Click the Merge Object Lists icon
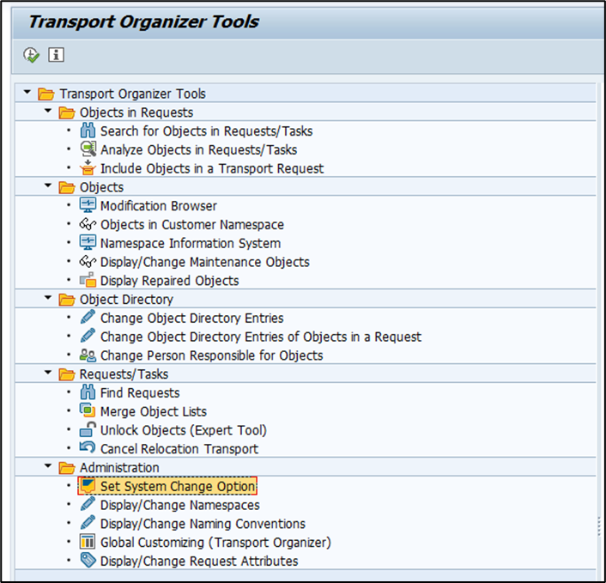Image resolution: width=606 pixels, height=583 pixels. pos(88,411)
